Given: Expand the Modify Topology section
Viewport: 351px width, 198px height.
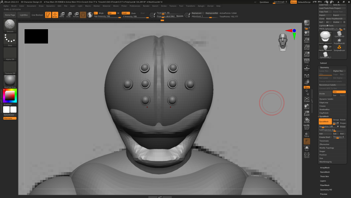Looking at the screenshot, I should [326, 148].
